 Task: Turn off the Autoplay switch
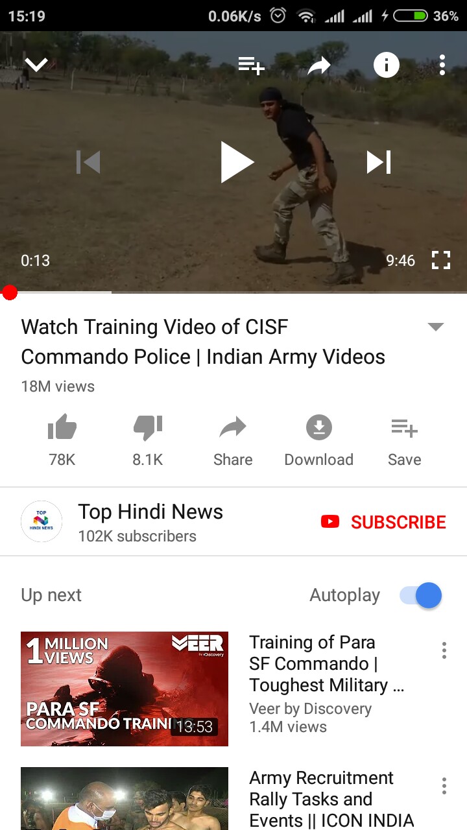click(x=420, y=595)
